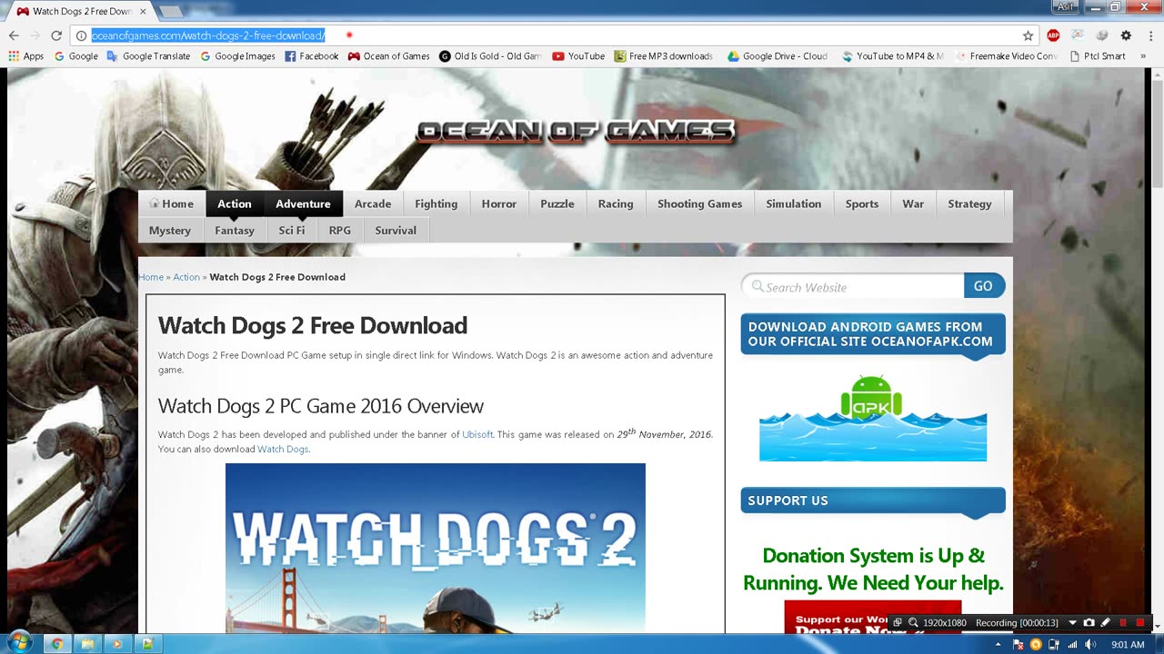Open Windows Media Player from taskbar
Viewport: 1164px width, 654px height.
(x=116, y=644)
